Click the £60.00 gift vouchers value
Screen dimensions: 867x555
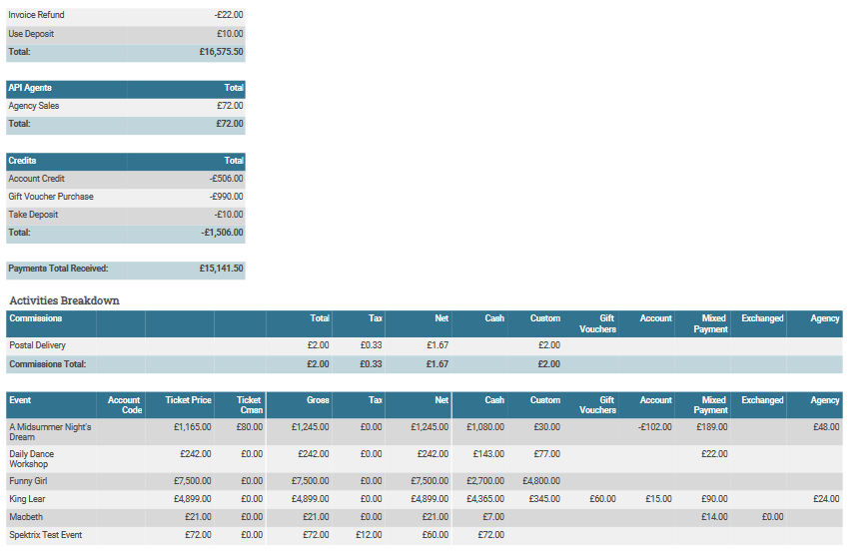pyautogui.click(x=602, y=499)
